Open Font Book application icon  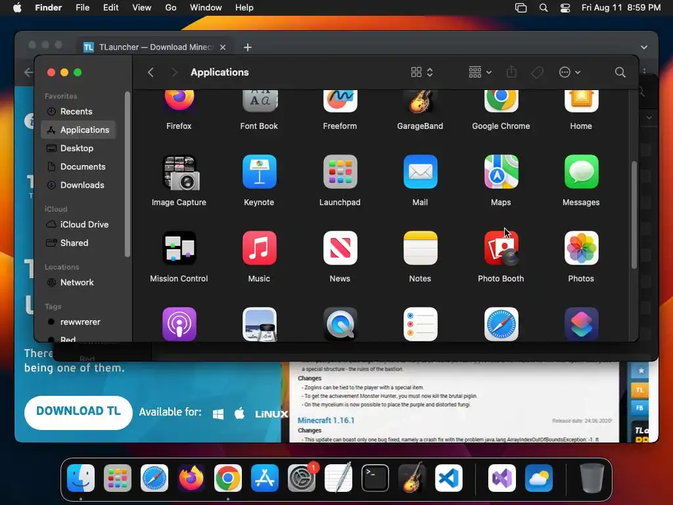259,101
